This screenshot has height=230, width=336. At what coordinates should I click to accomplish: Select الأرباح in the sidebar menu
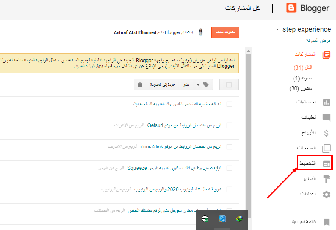pos(309,133)
